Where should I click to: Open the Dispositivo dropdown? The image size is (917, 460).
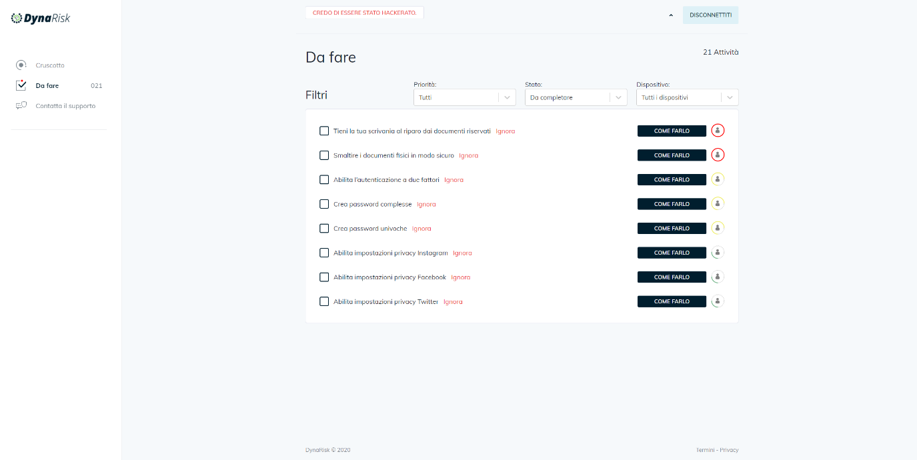(x=688, y=97)
